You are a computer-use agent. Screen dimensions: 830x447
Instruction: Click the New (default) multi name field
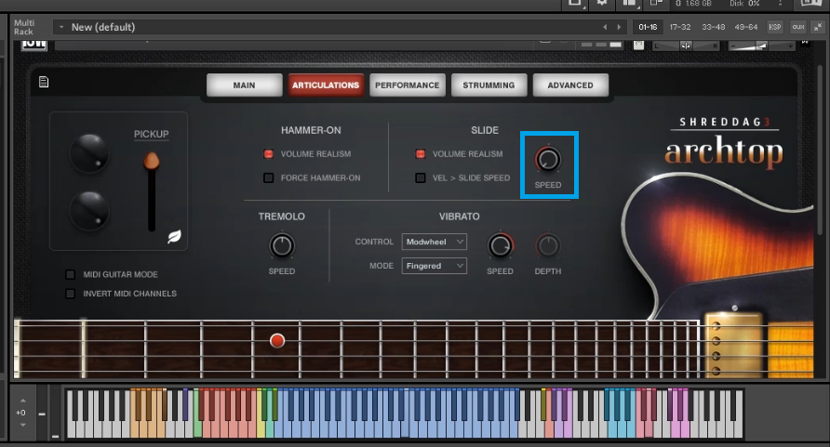(x=339, y=27)
